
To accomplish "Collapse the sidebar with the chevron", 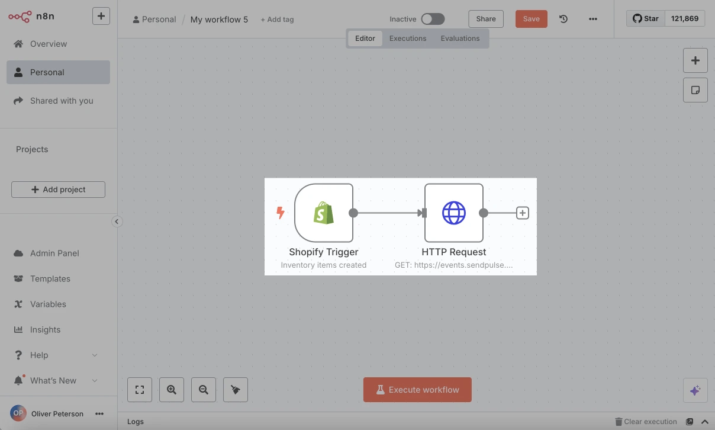I will click(x=117, y=222).
